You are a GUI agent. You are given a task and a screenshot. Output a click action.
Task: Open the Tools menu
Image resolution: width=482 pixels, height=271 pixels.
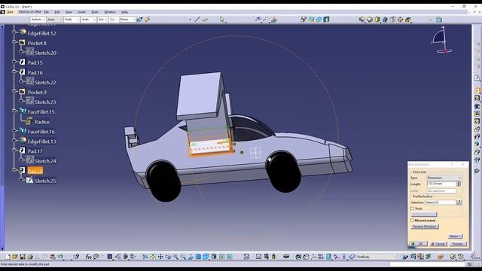pyautogui.click(x=95, y=12)
